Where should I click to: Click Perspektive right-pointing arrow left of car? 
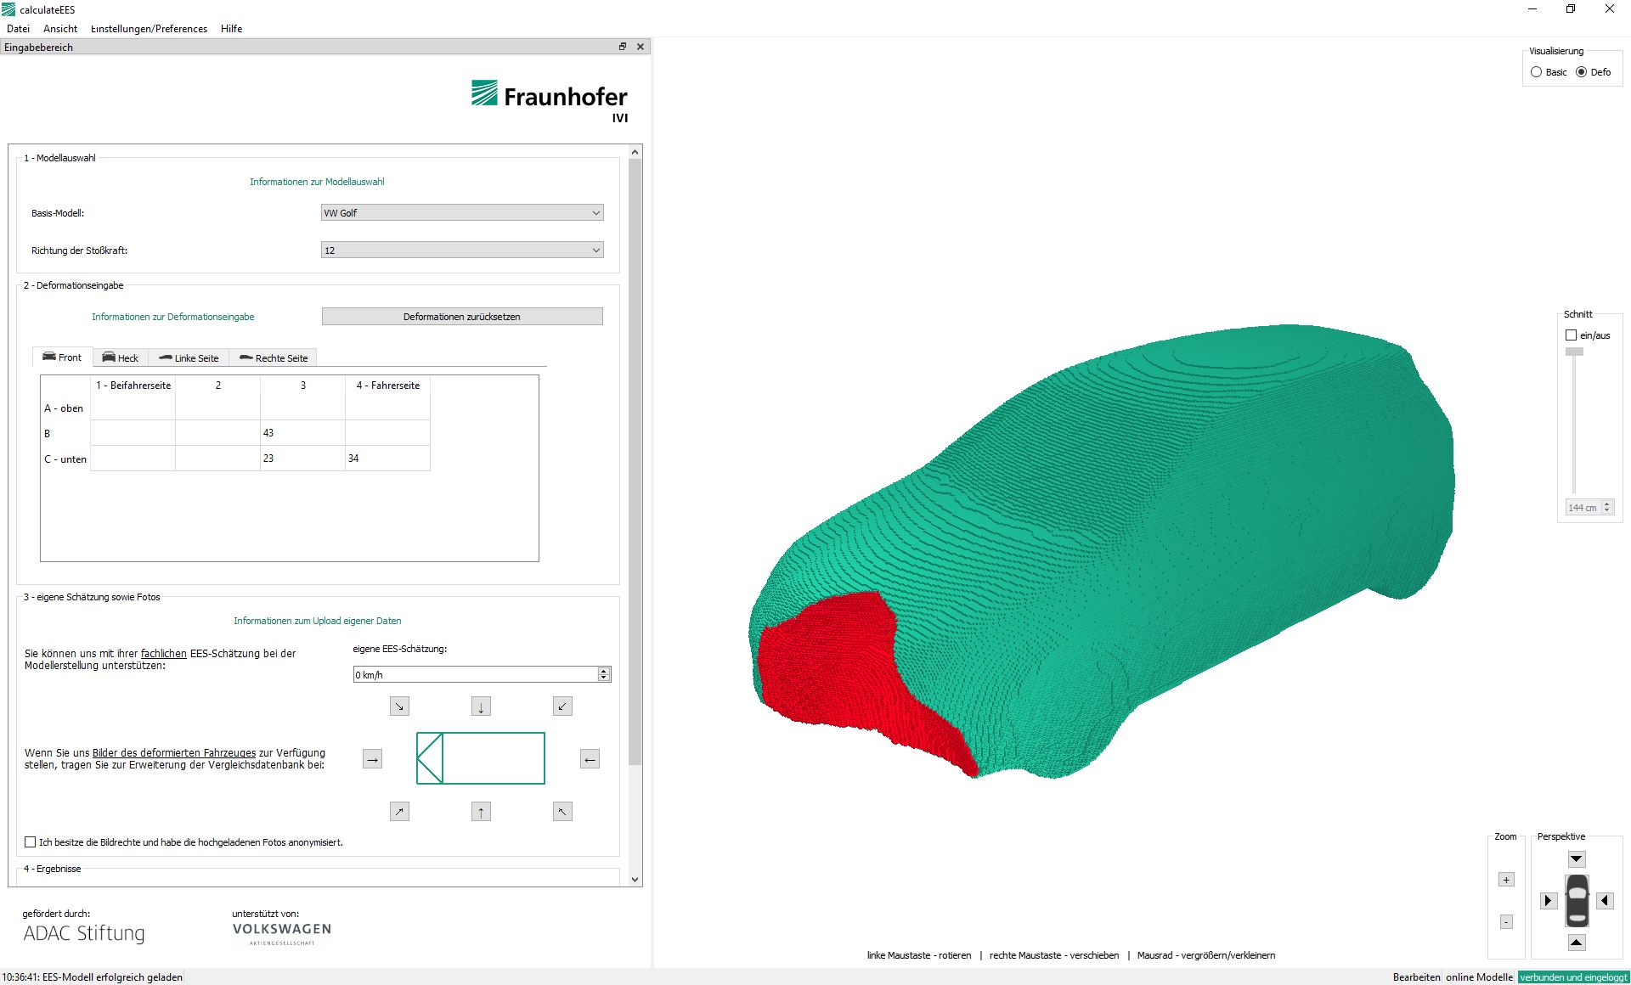tap(1548, 900)
